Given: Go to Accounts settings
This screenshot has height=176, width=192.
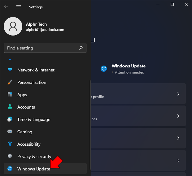Looking at the screenshot, I should (x=45, y=107).
